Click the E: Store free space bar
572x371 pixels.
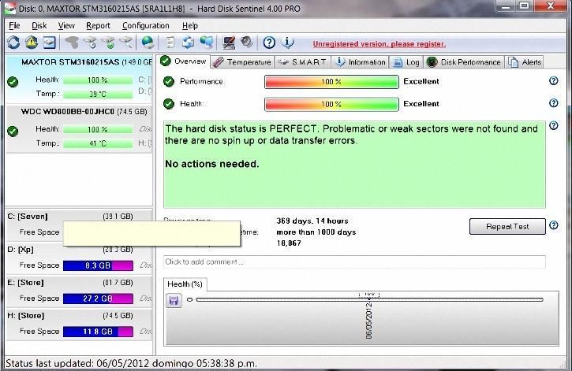98,299
